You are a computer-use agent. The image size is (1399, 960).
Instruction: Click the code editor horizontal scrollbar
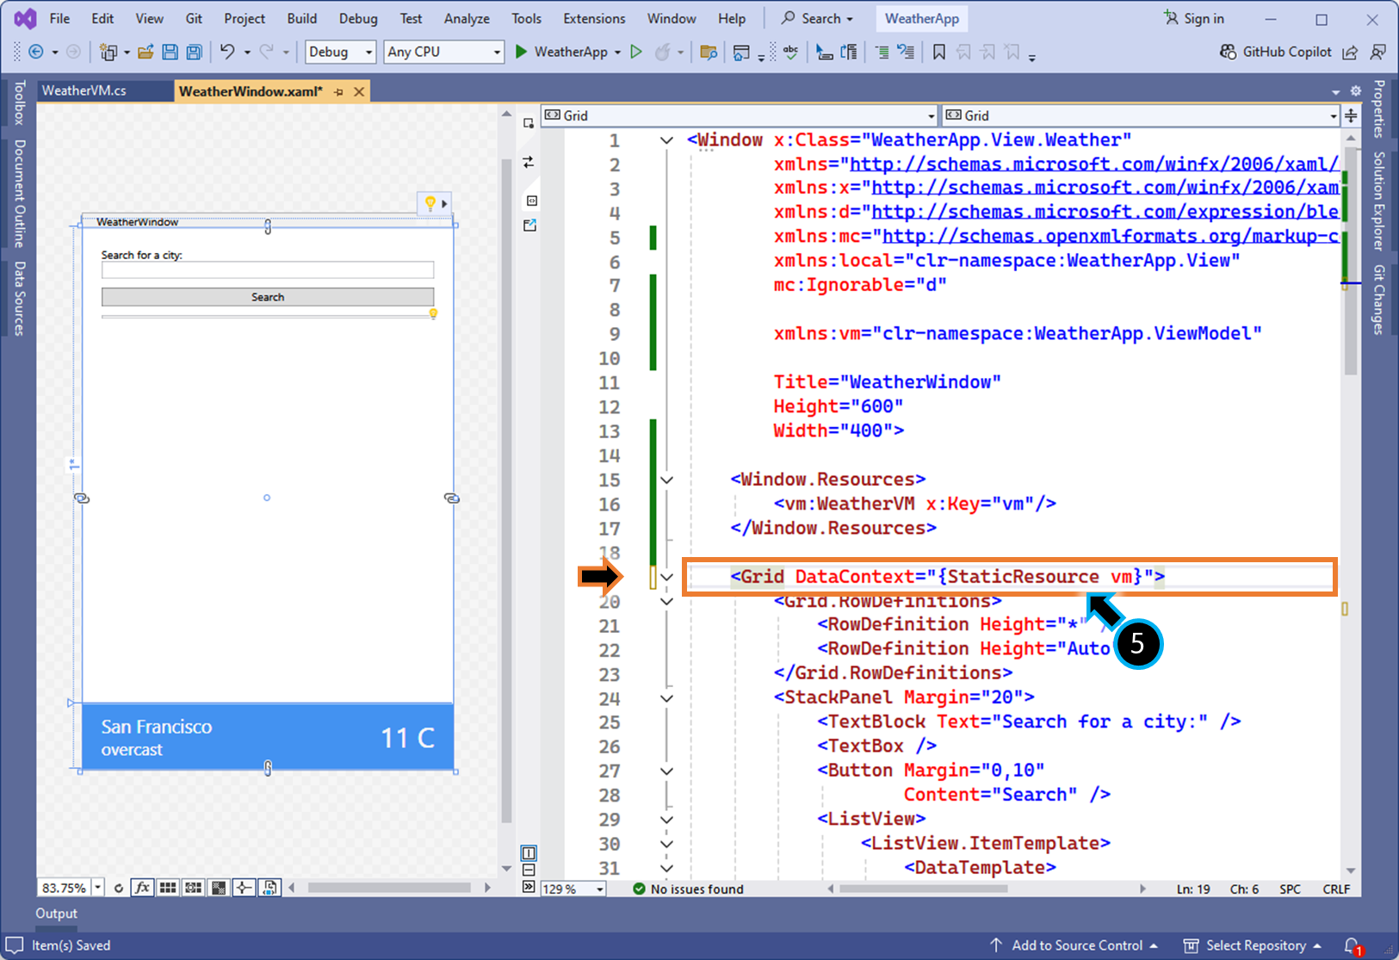pos(923,889)
